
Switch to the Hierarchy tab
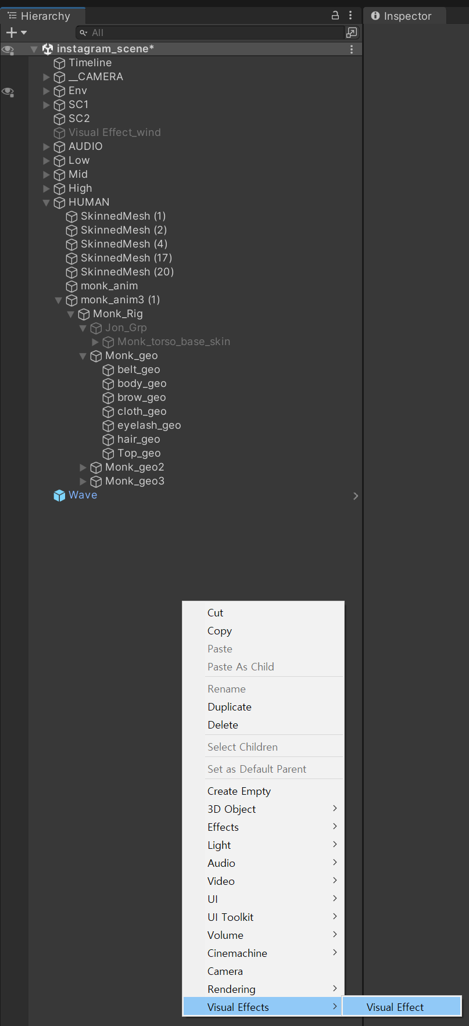tap(44, 16)
